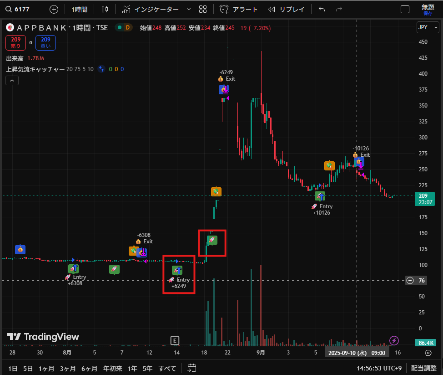443x375 pixels.
Task: Click the orange D data badge
Action: tap(128, 27)
